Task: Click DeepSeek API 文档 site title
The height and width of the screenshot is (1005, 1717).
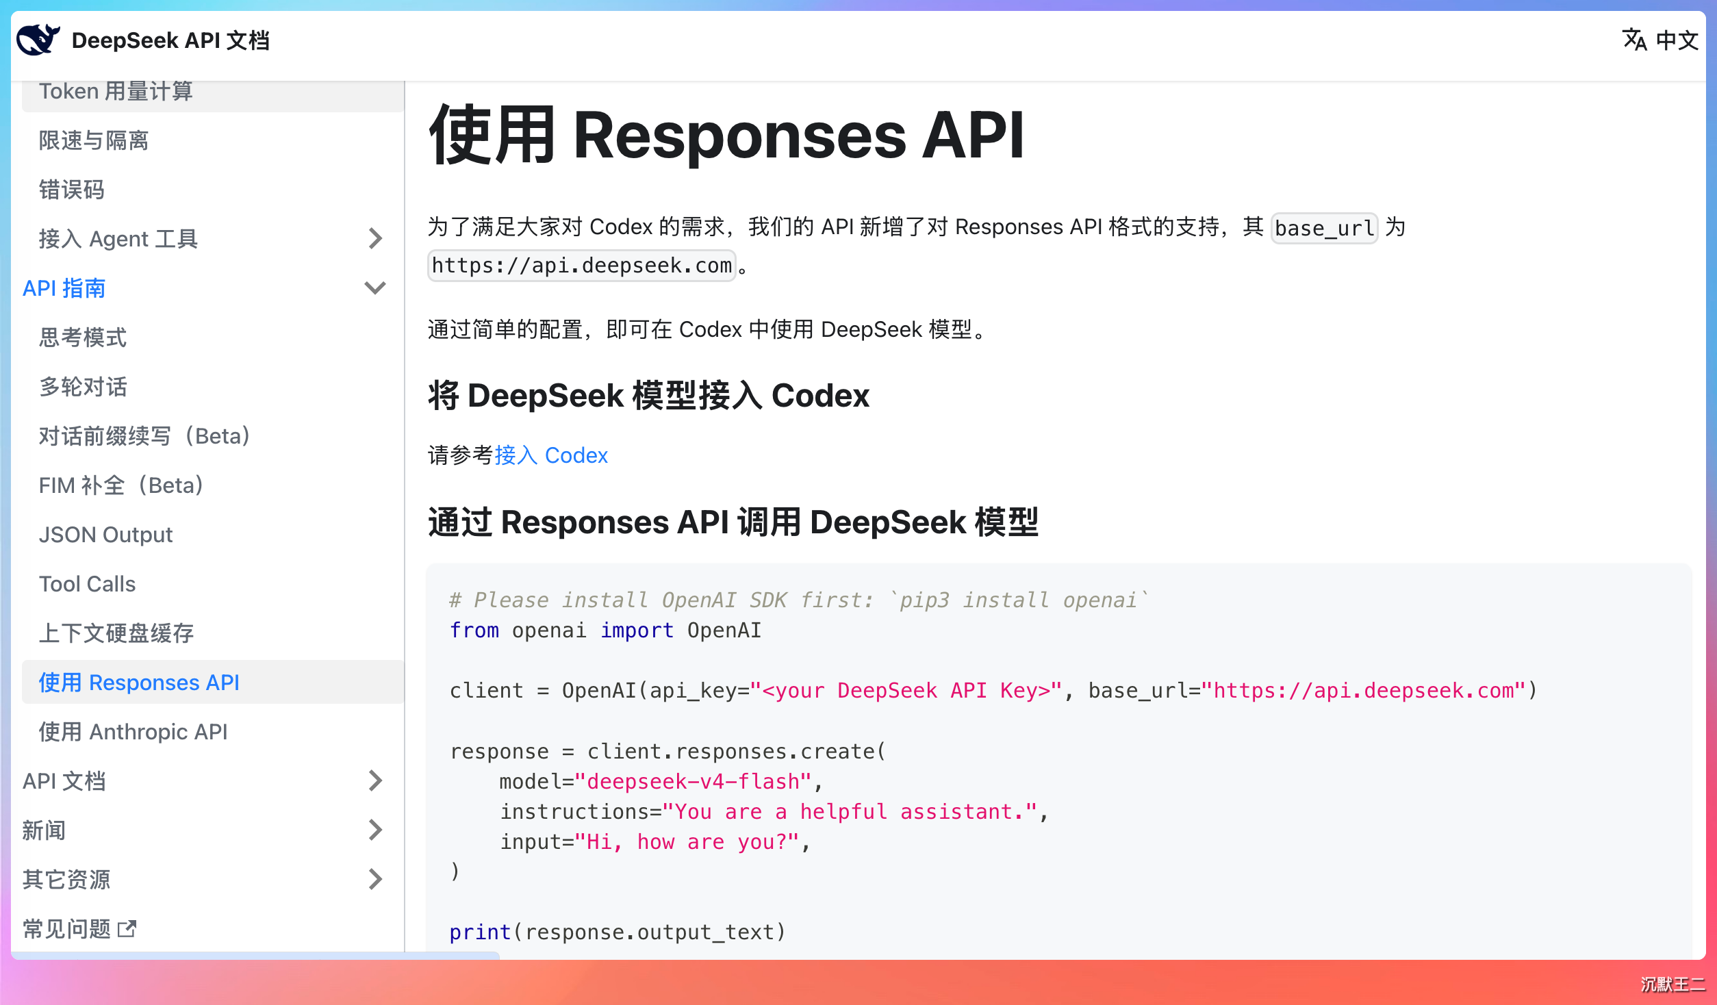Action: [x=170, y=40]
